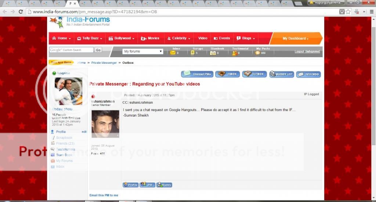Go to the Events section
Viewport: 376px width, 202px height.
pos(222,38)
